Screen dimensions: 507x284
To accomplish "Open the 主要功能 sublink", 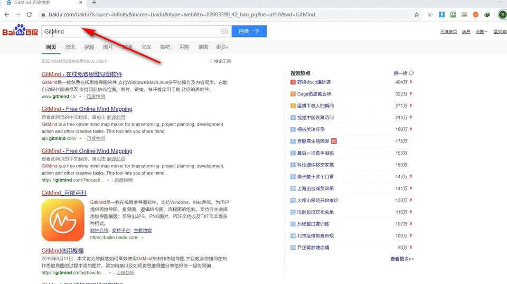I will 143,230.
